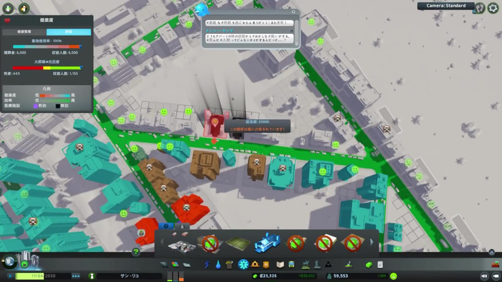
Task: Select the highlighted blue deathcare tab
Action: click(x=69, y=32)
